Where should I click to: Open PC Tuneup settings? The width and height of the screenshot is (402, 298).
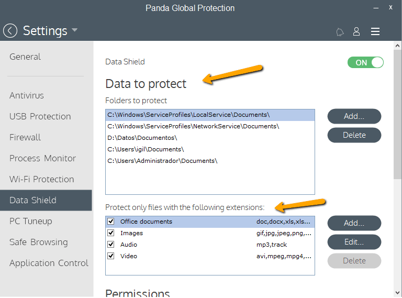pos(31,221)
